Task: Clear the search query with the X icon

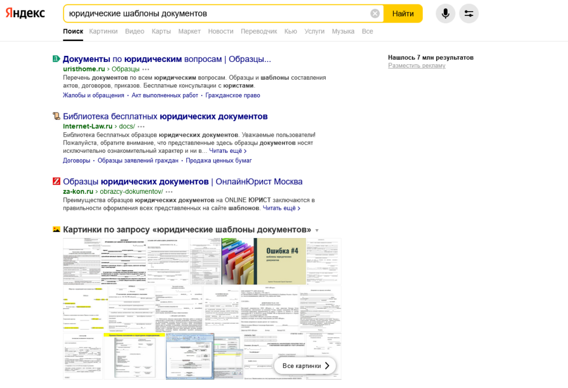Action: [375, 13]
